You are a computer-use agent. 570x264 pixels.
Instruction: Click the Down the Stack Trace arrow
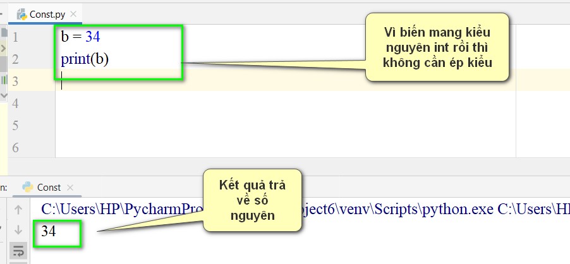18,230
